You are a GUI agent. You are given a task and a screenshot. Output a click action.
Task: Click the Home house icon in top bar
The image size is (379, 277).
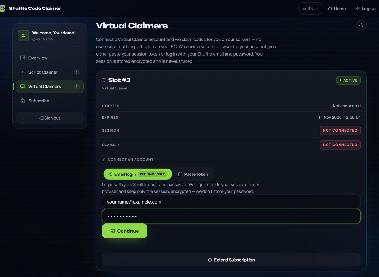(330, 9)
